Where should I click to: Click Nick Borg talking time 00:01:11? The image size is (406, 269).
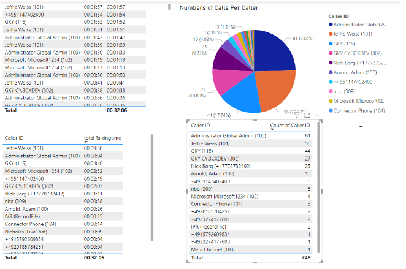coord(93,194)
